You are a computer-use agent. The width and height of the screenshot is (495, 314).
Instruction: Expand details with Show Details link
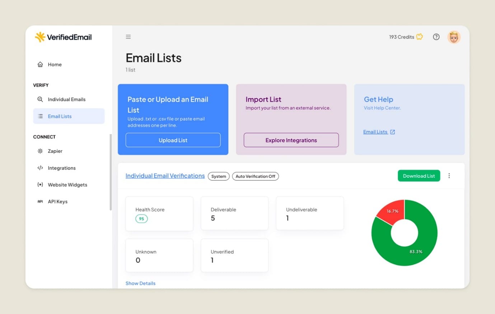[140, 283]
